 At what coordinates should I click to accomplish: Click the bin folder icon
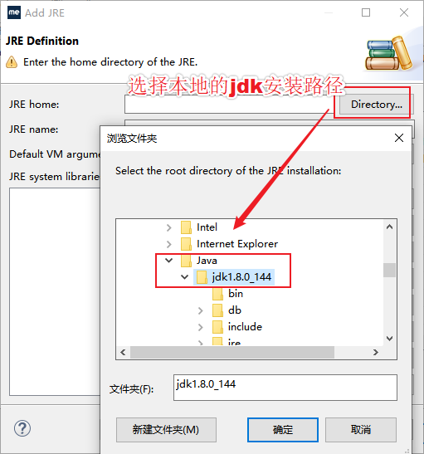click(217, 294)
